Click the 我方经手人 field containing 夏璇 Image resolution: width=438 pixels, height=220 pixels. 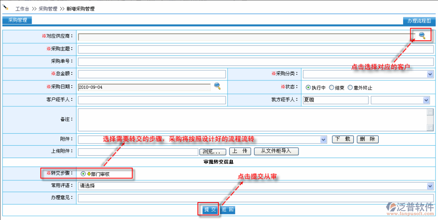tap(335, 100)
